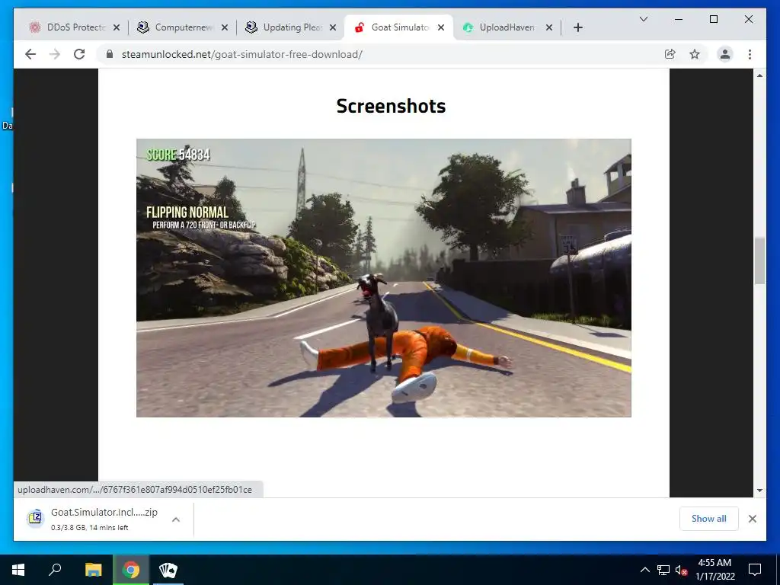This screenshot has width=780, height=585.
Task: Select the Goat Simulator tab
Action: 398,27
